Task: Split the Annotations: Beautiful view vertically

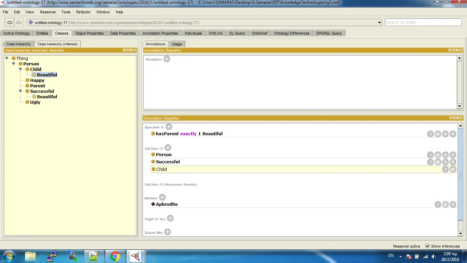Action: [x=450, y=50]
